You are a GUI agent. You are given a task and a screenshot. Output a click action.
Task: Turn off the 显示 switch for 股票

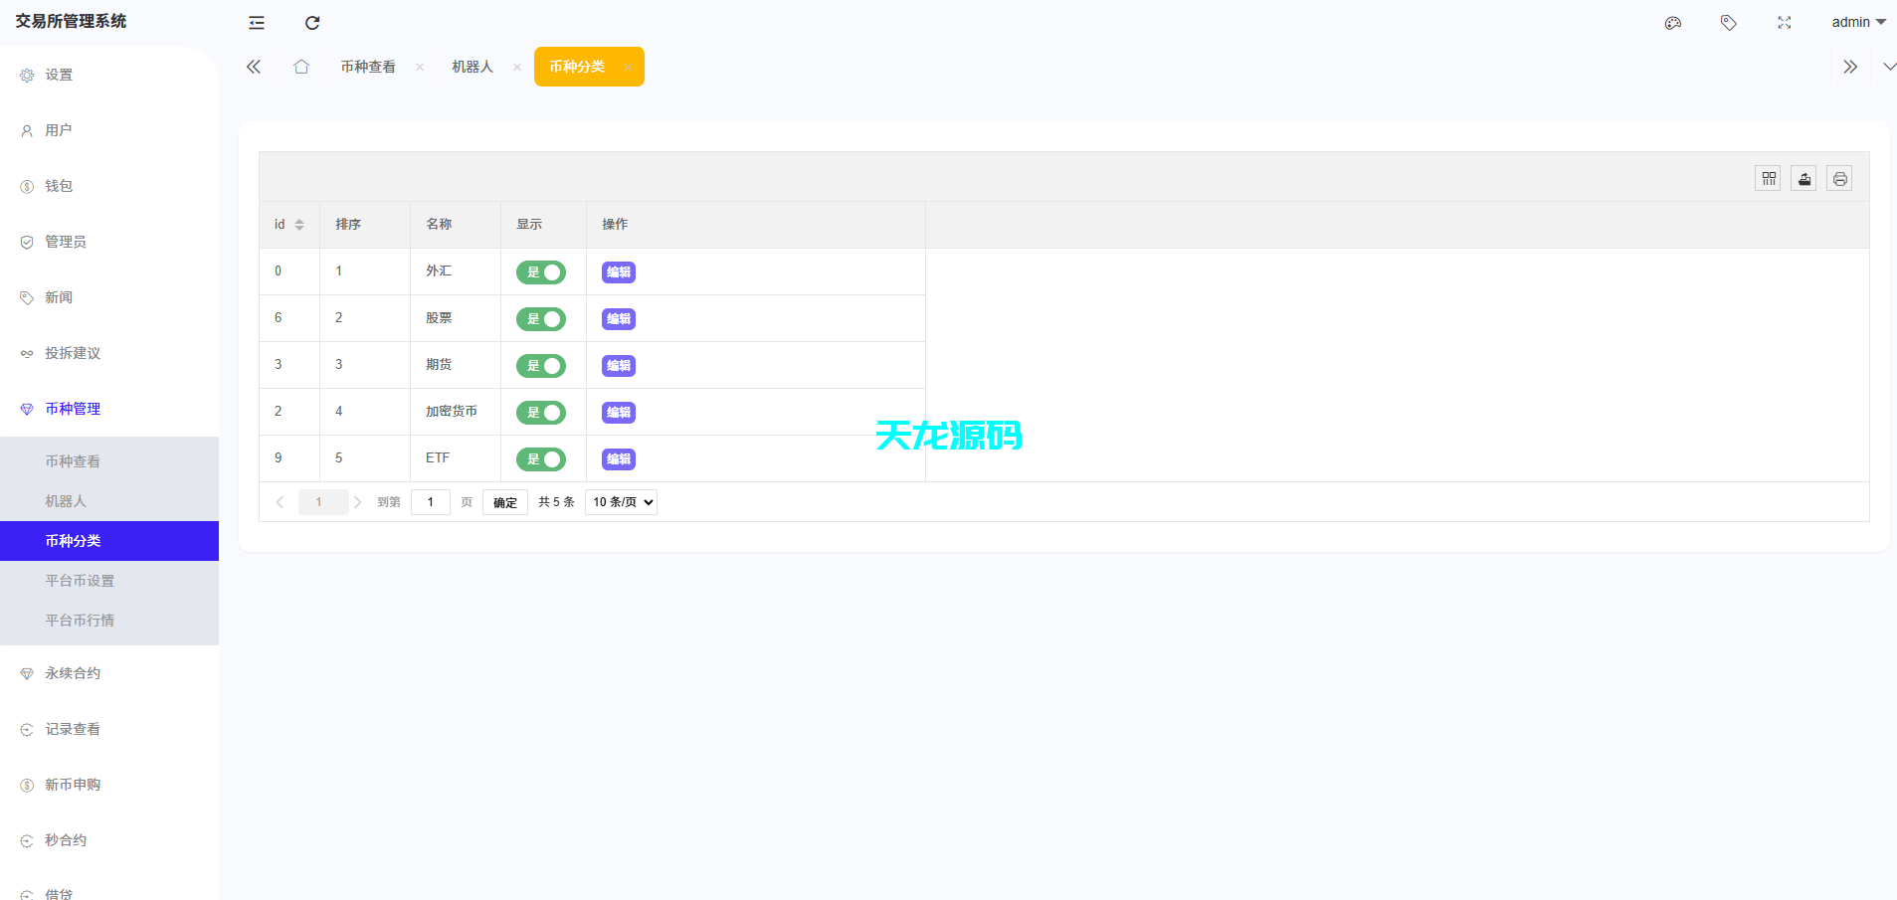tap(541, 318)
